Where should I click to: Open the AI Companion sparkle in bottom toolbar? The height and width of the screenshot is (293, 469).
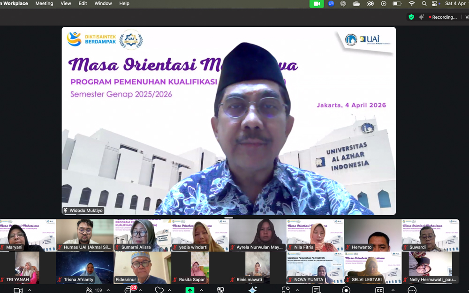click(x=252, y=290)
